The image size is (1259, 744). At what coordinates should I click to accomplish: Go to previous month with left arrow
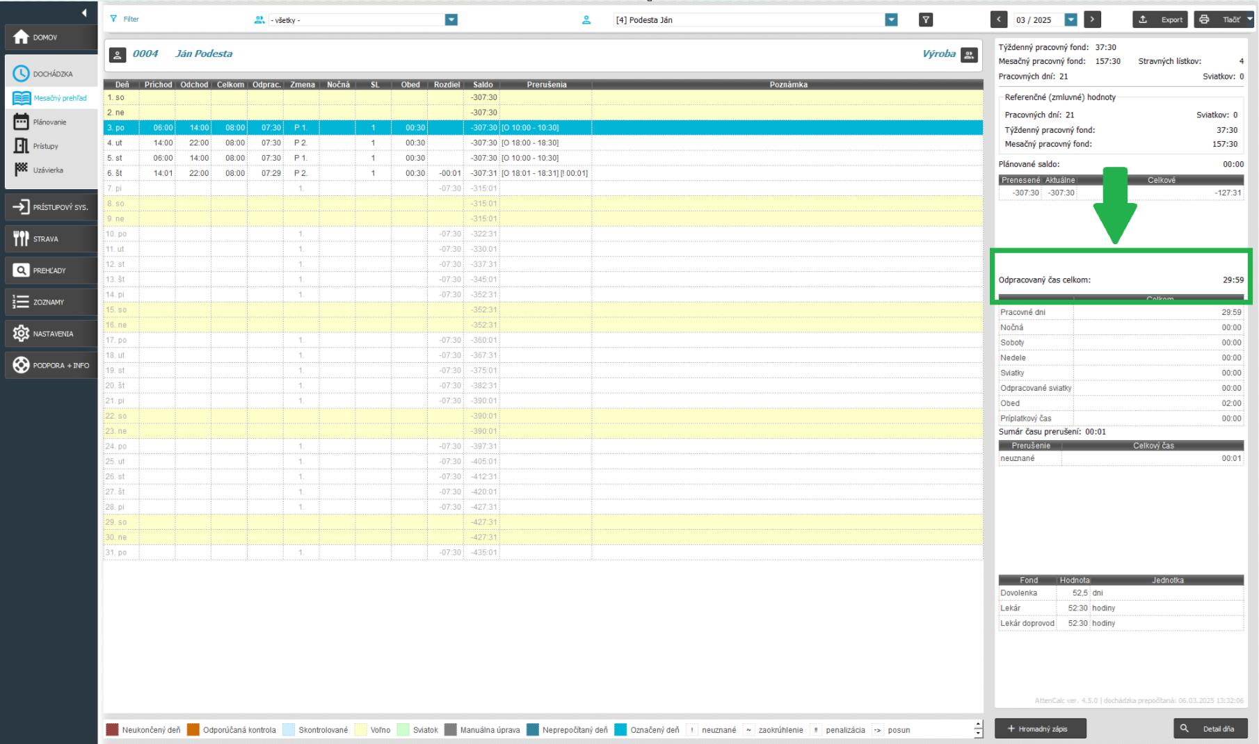tap(999, 20)
